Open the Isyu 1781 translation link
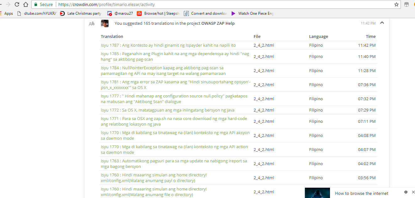415x198 pixels. pos(176,85)
